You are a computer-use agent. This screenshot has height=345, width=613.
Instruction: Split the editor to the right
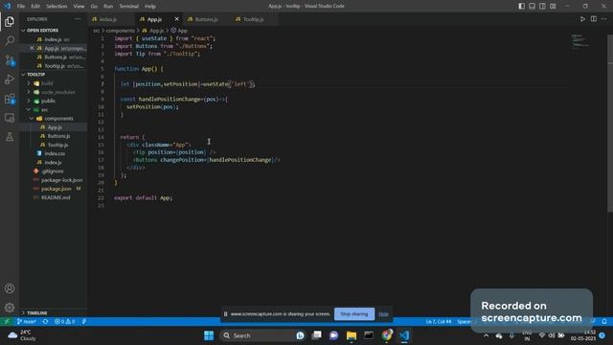pyautogui.click(x=594, y=19)
